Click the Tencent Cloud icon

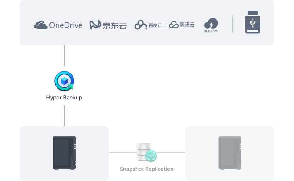[x=174, y=25]
